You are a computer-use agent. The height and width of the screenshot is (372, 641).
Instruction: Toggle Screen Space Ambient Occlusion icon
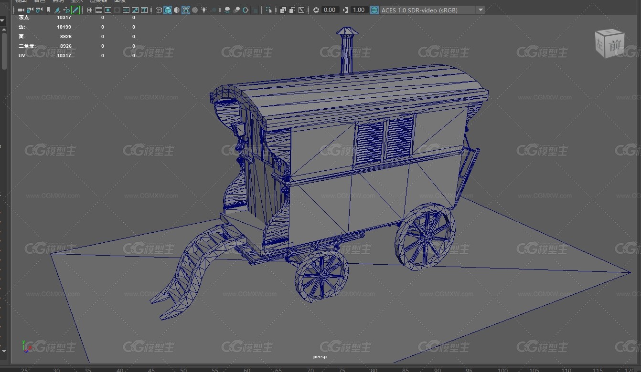(227, 10)
